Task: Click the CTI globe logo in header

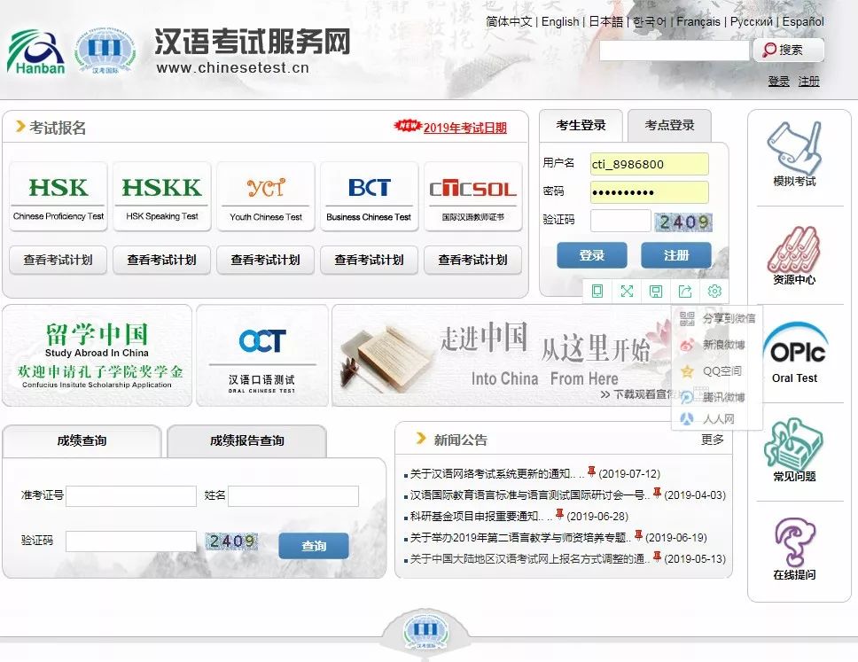Action: (105, 51)
